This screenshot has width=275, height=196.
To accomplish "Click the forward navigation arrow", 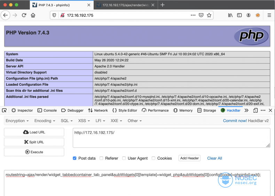I will coord(15,15).
